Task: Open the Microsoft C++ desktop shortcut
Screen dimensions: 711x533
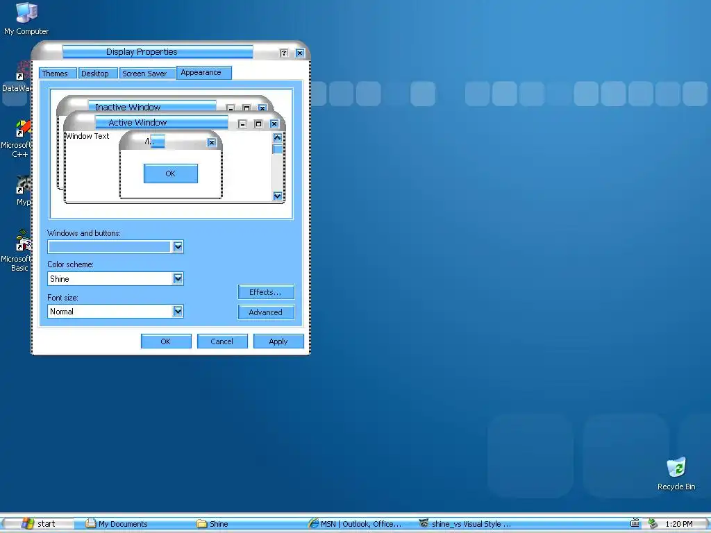Action: 17,139
